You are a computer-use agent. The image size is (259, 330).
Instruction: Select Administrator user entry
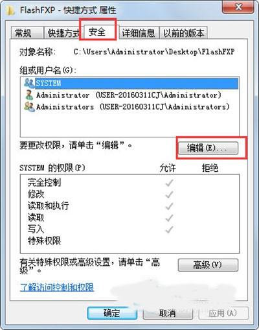tap(129, 95)
